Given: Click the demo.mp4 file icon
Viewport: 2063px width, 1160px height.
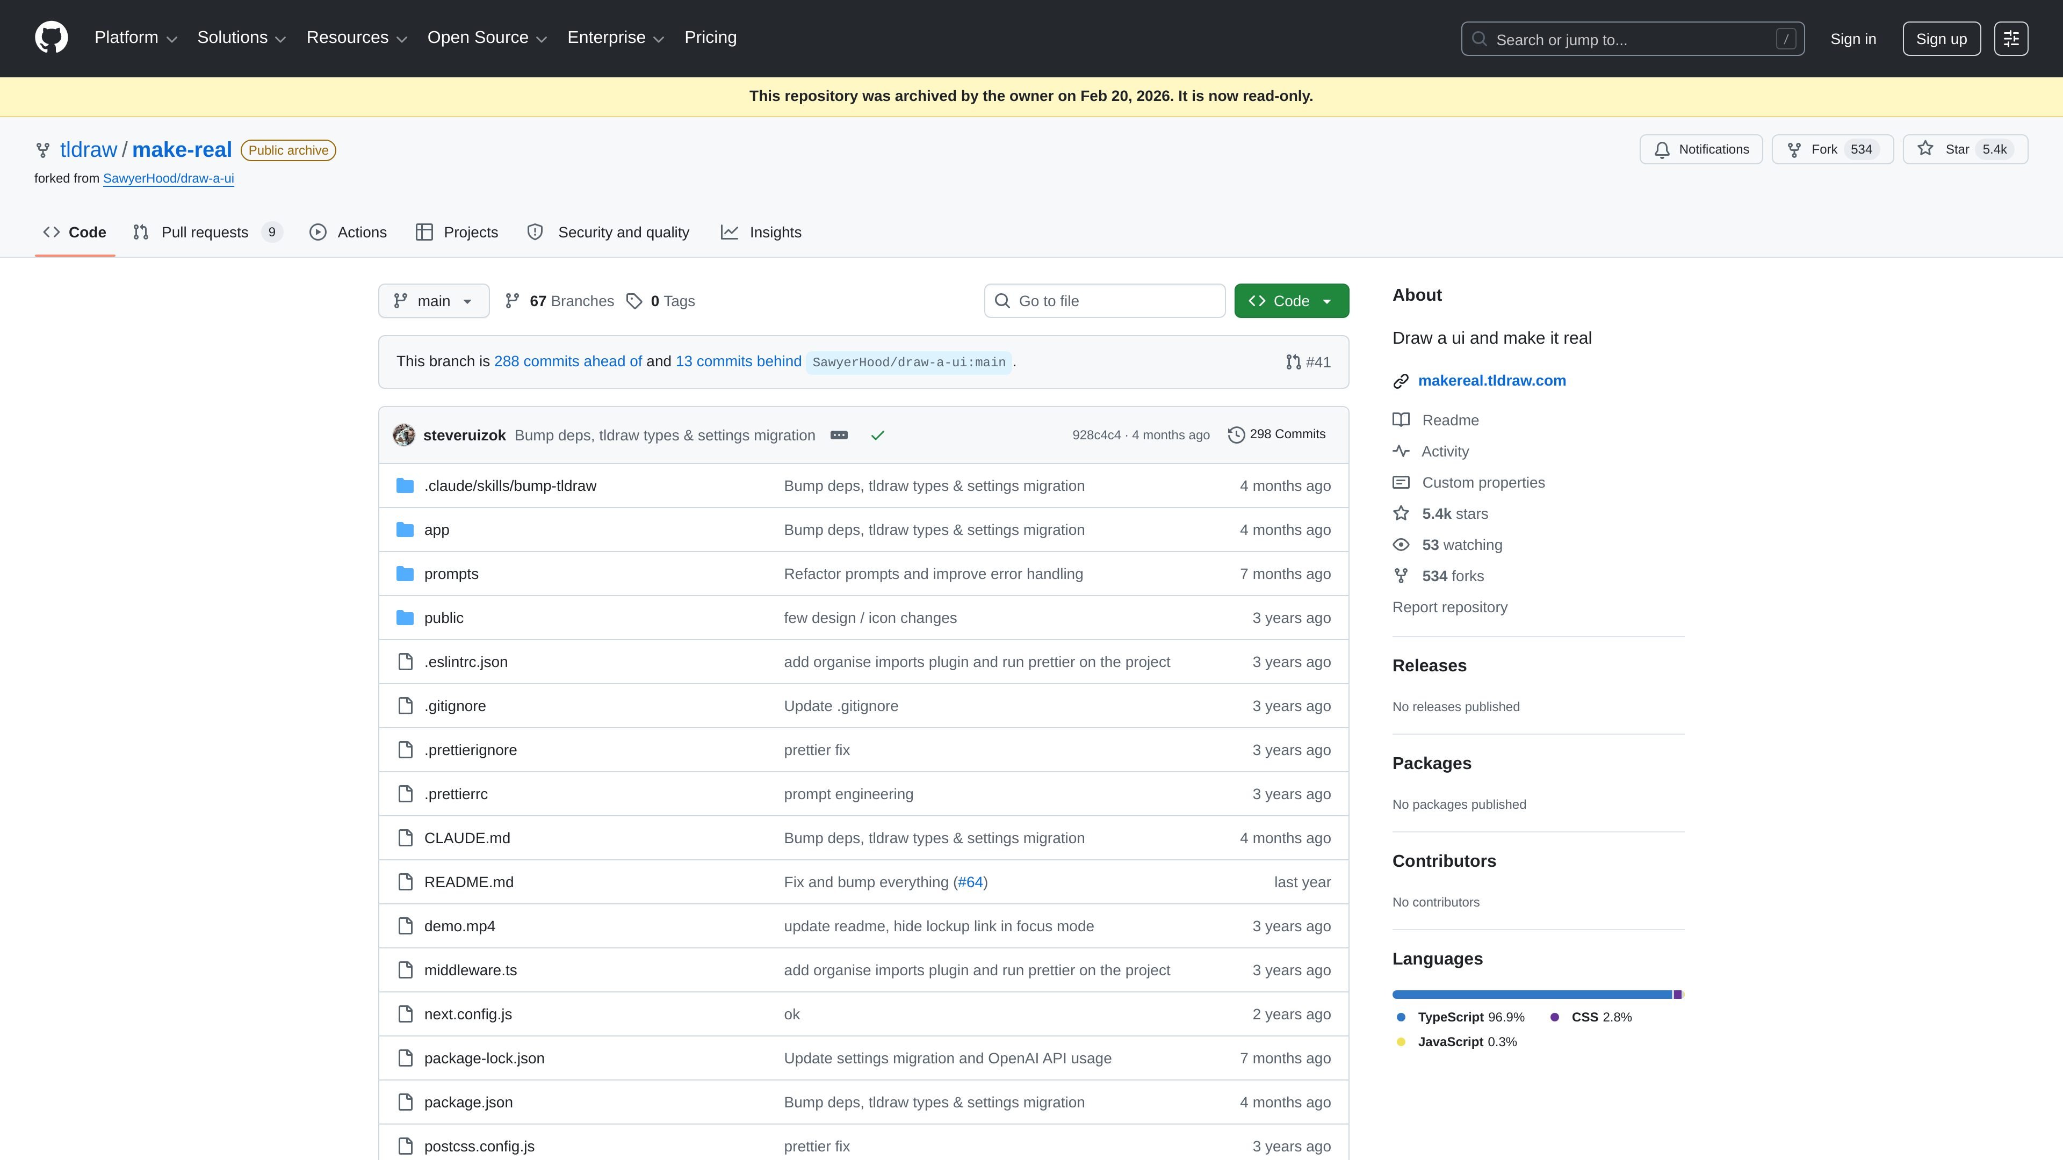Looking at the screenshot, I should click(x=405, y=926).
